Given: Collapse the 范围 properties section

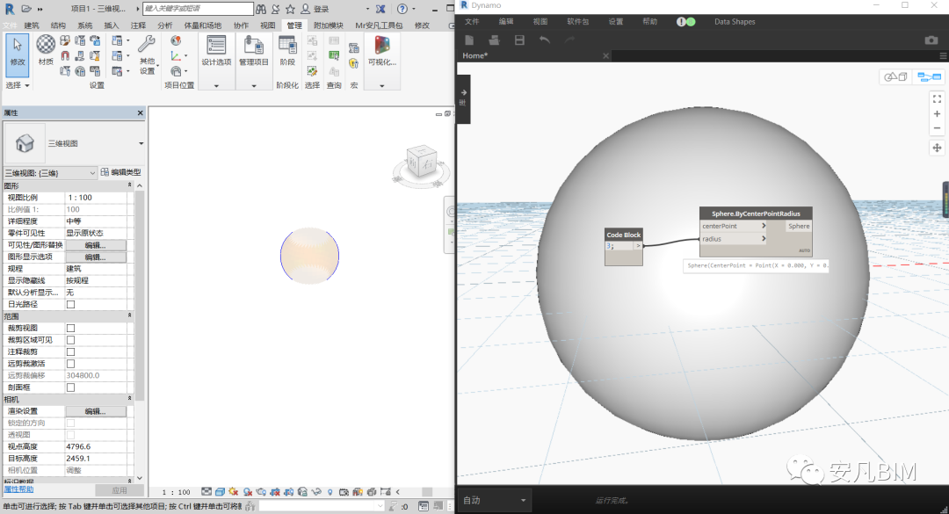Looking at the screenshot, I should click(130, 315).
